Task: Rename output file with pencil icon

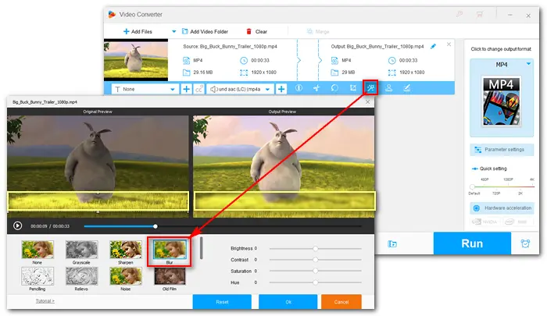Action: (433, 46)
